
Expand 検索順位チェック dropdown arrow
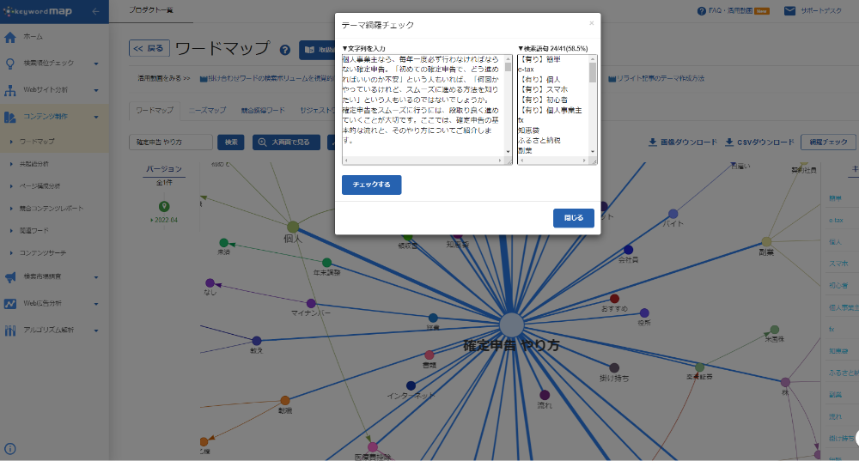click(x=96, y=64)
